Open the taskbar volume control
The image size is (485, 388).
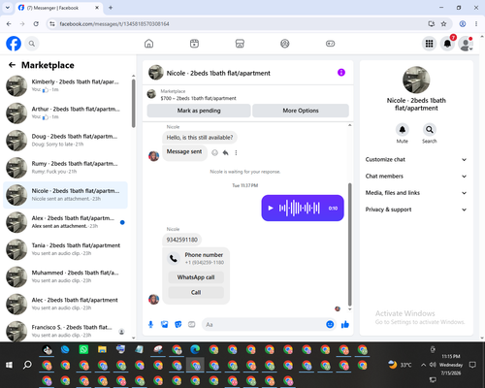point(433,365)
